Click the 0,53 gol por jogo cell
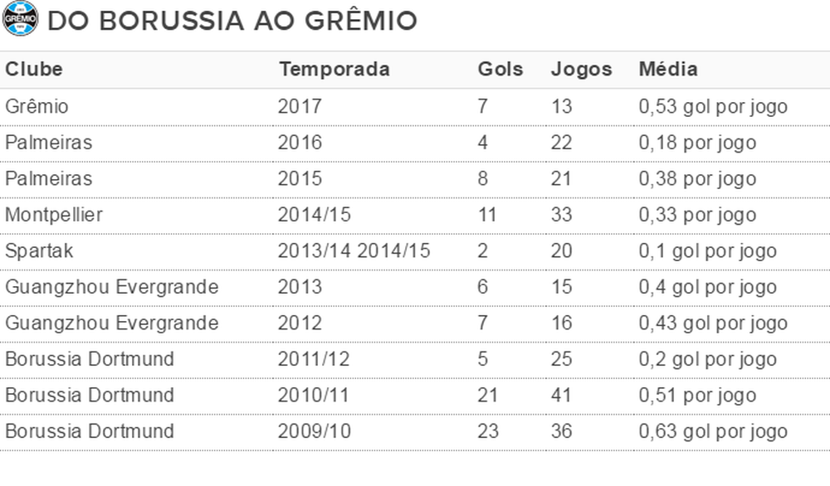The image size is (830, 486). (713, 106)
